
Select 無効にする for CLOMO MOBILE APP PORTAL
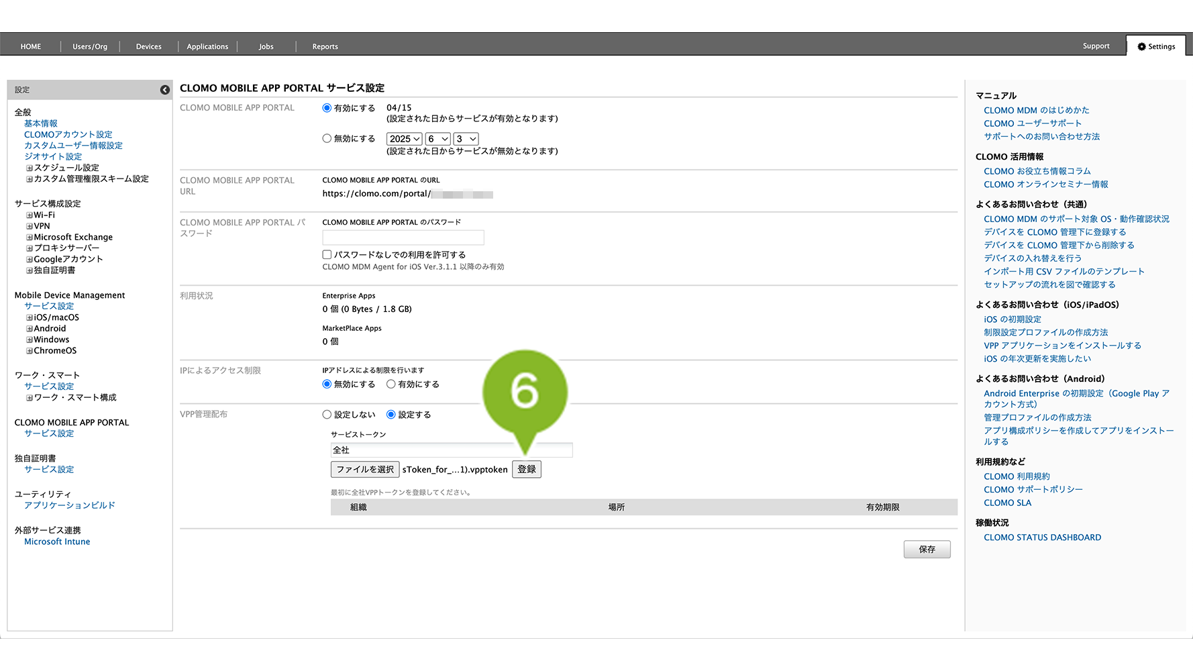327,139
